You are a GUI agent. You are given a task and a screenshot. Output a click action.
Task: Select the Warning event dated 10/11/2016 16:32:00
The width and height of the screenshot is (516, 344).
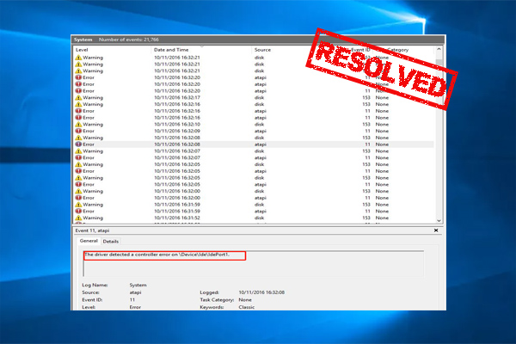tap(254, 191)
